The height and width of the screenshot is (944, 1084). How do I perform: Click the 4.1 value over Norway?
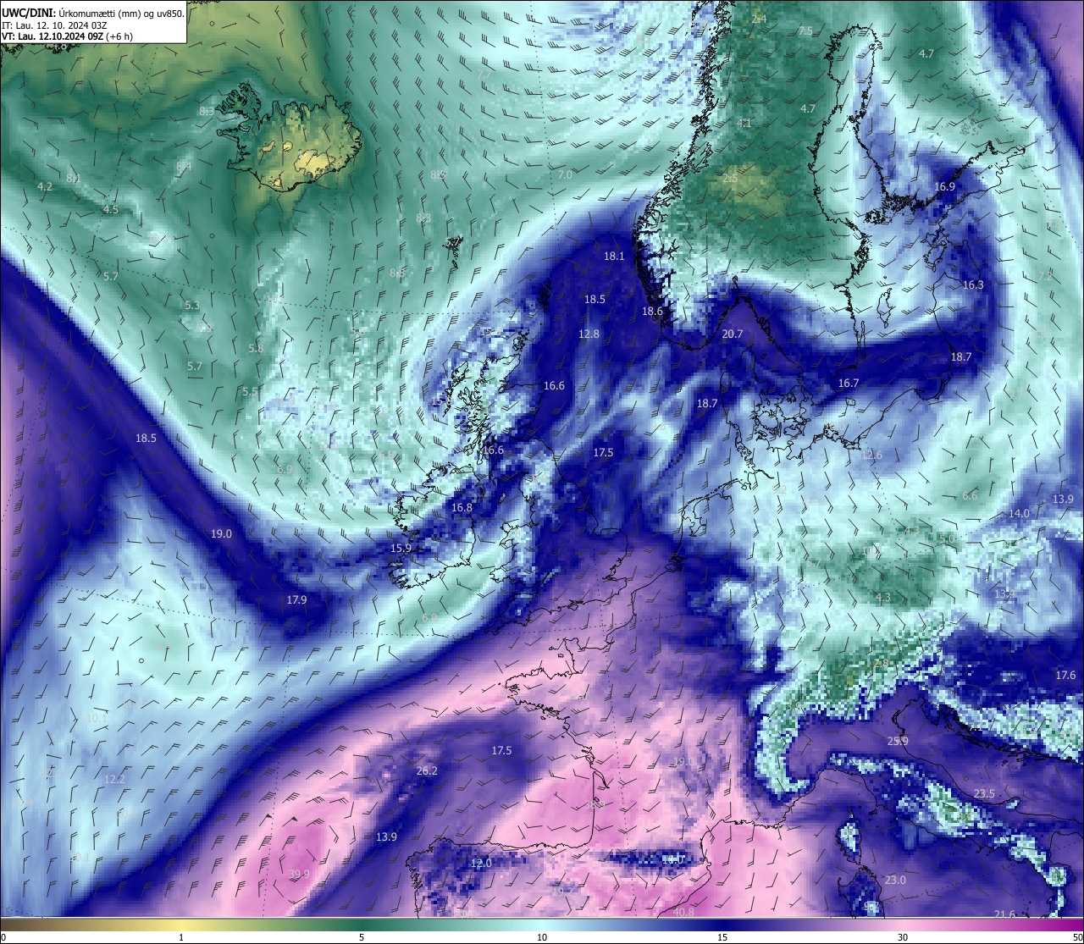[744, 124]
